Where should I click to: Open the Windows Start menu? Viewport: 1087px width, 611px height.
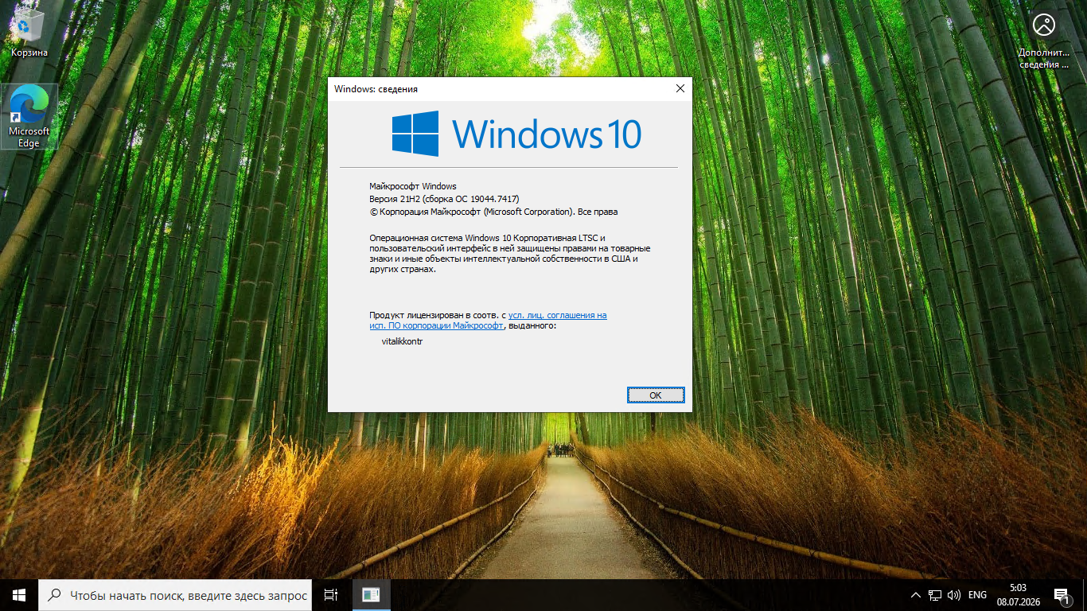point(19,595)
